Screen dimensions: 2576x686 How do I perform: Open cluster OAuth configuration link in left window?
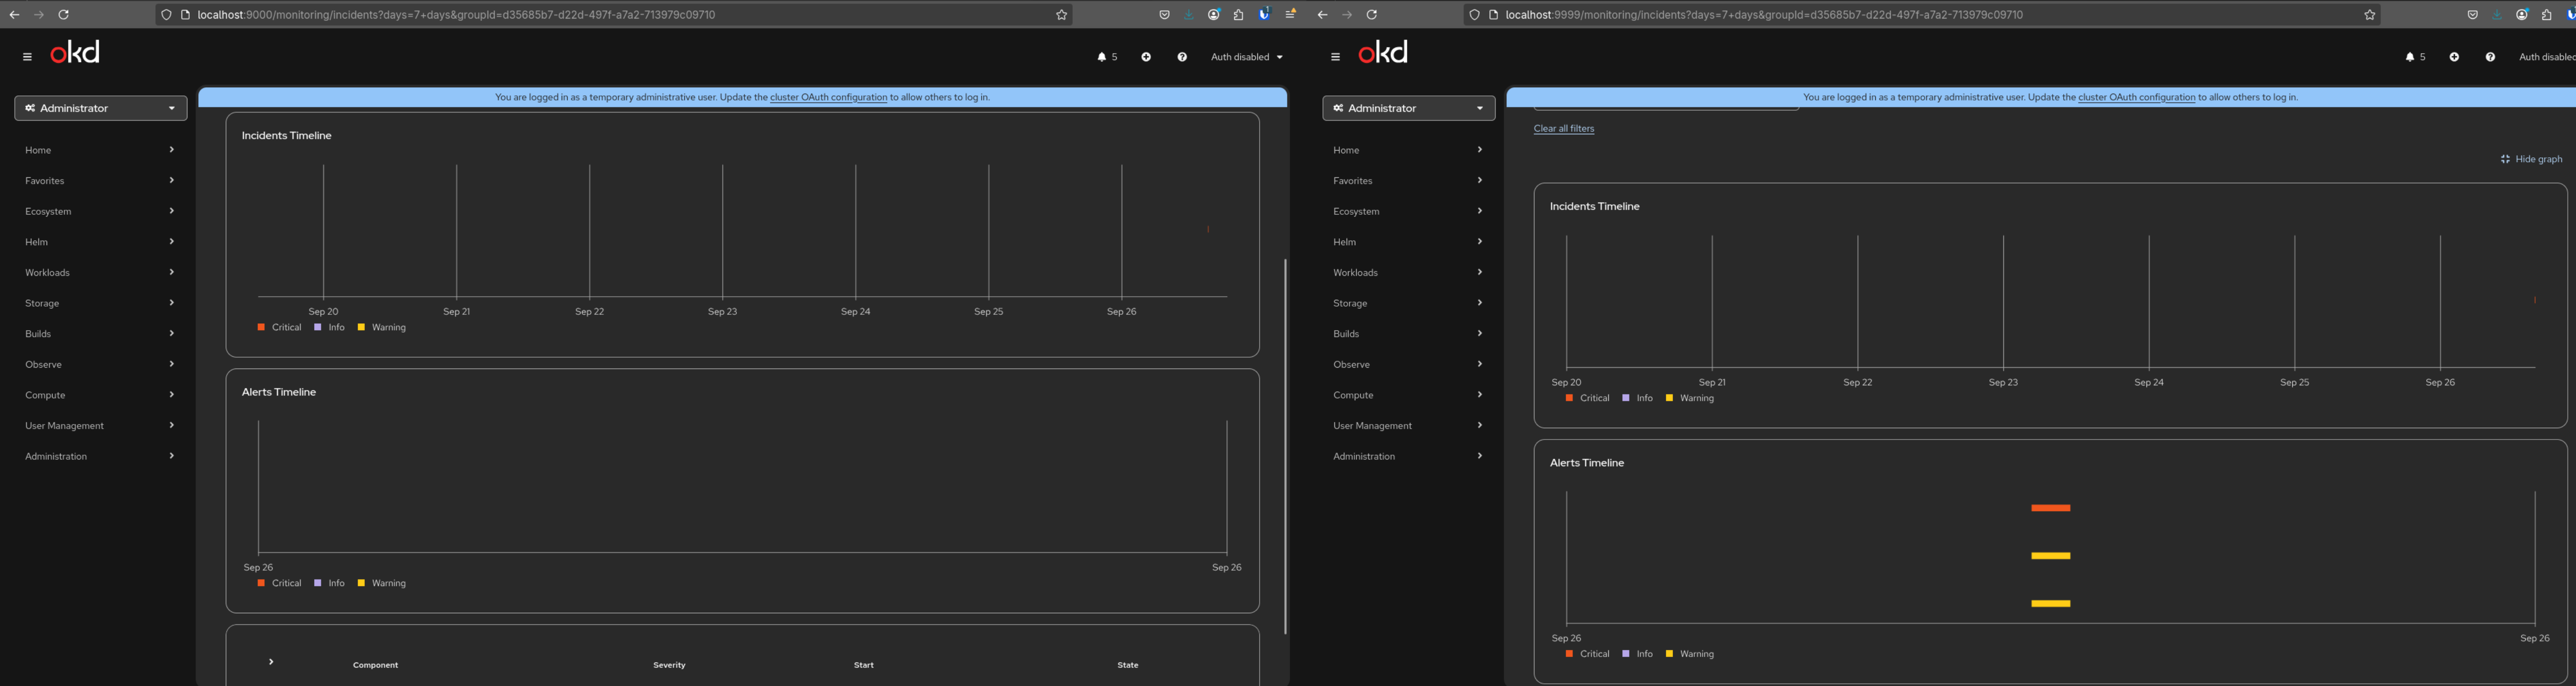tap(828, 97)
